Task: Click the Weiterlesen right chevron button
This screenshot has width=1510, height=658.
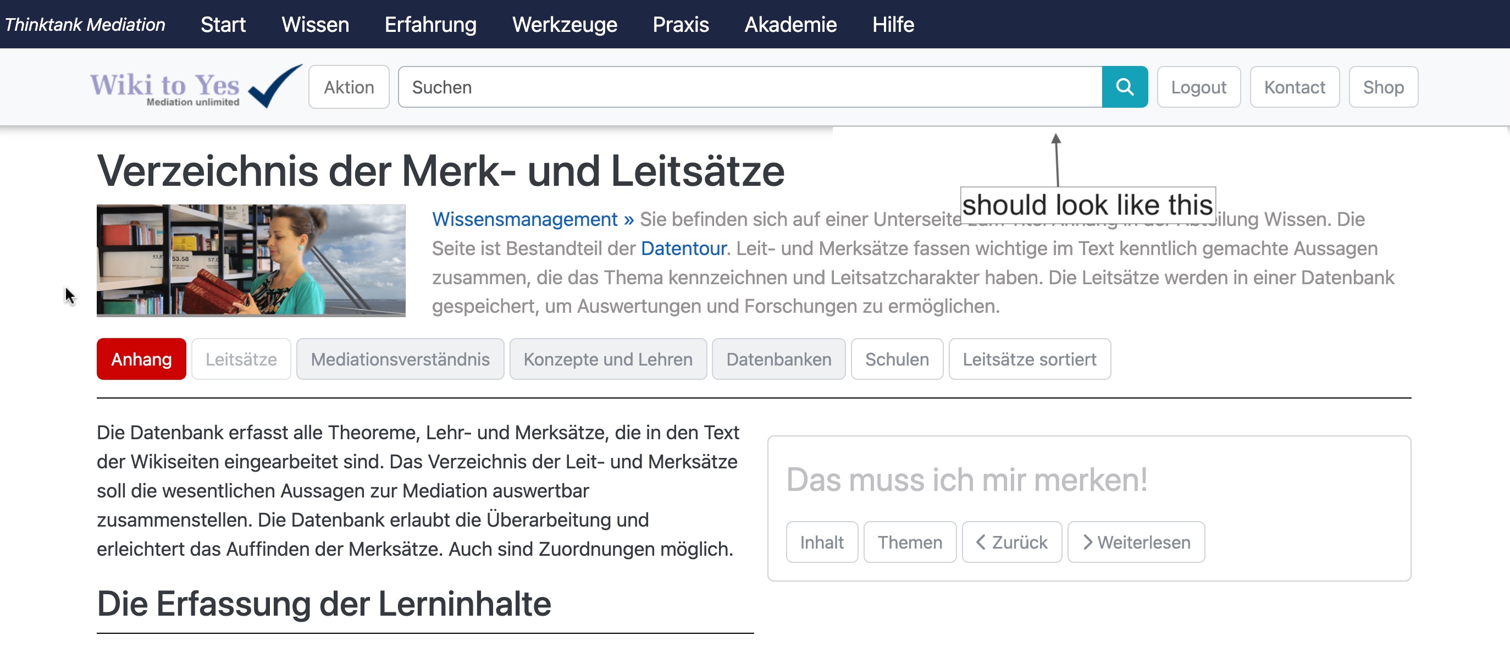Action: [x=1136, y=542]
